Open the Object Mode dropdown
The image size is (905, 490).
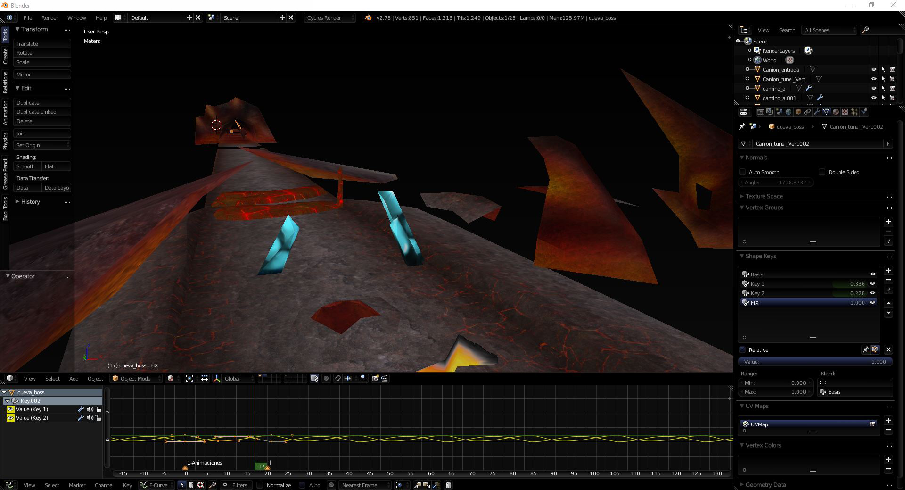(136, 378)
